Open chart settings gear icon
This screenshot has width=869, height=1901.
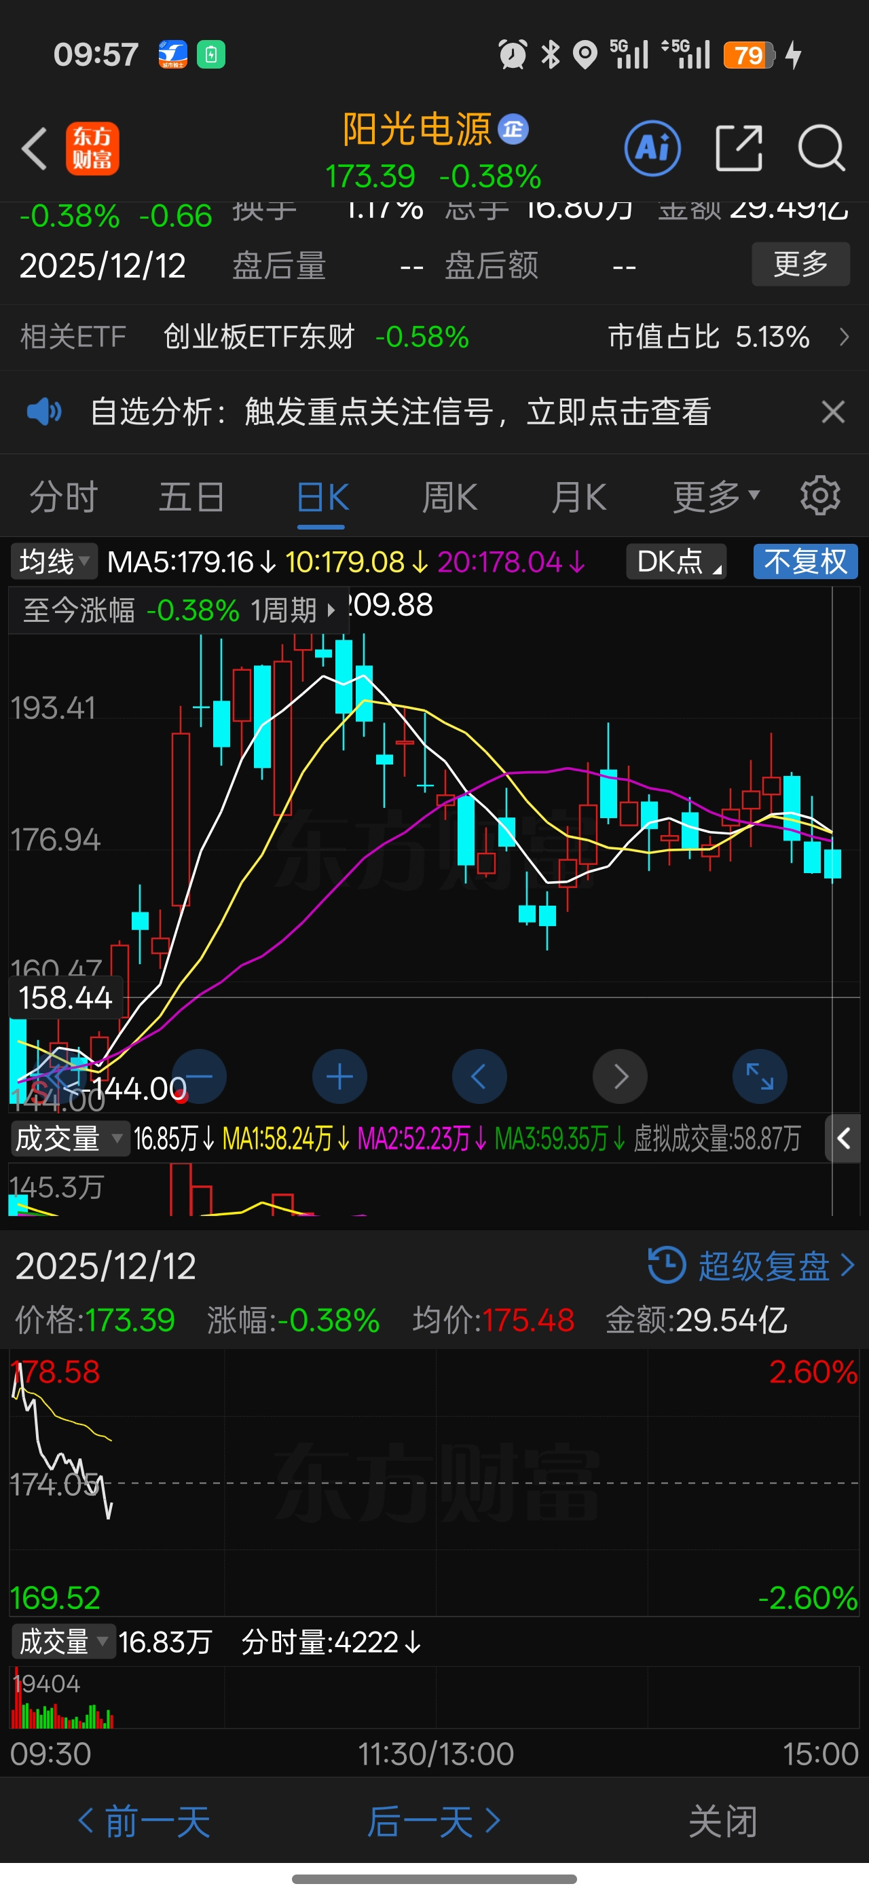click(820, 495)
